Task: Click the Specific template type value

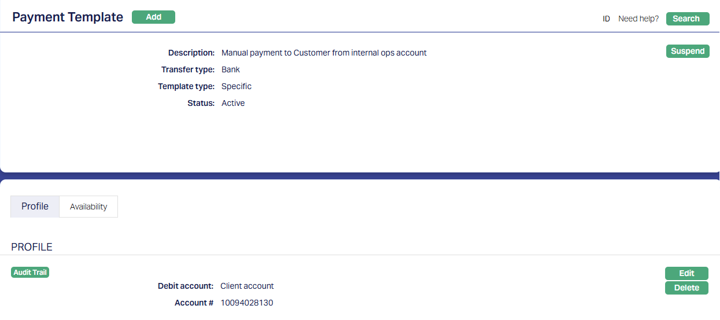Action: pos(237,86)
